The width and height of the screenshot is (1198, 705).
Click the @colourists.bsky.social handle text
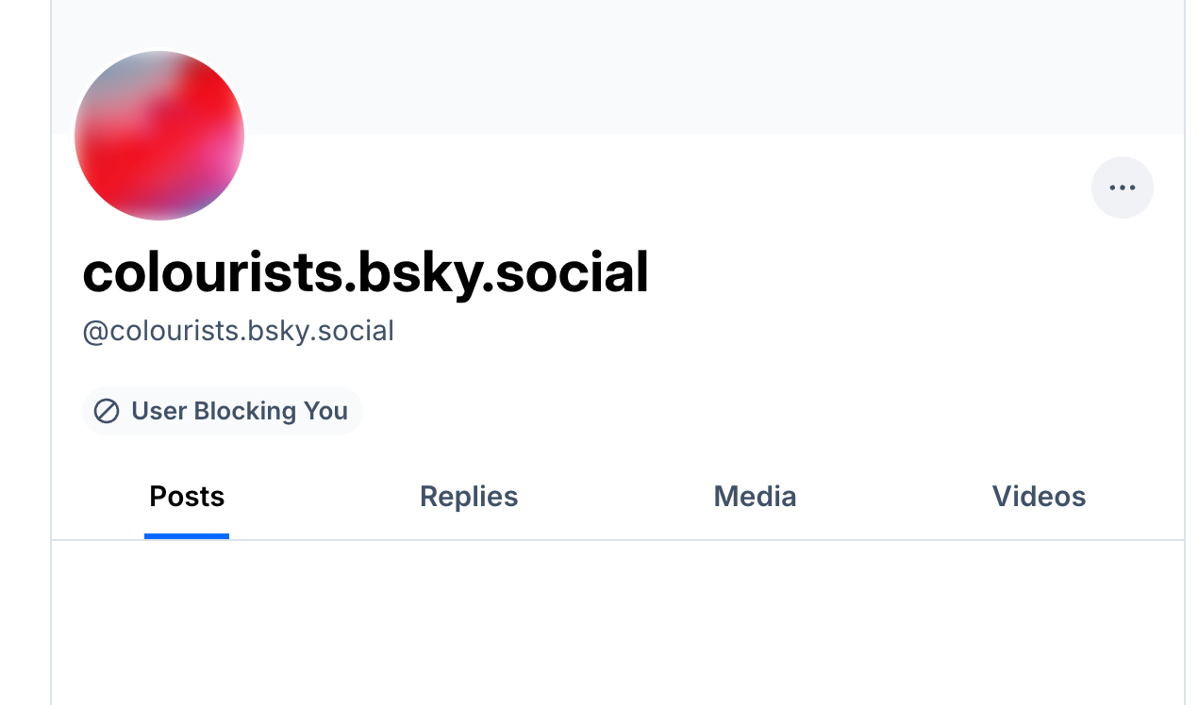point(239,331)
